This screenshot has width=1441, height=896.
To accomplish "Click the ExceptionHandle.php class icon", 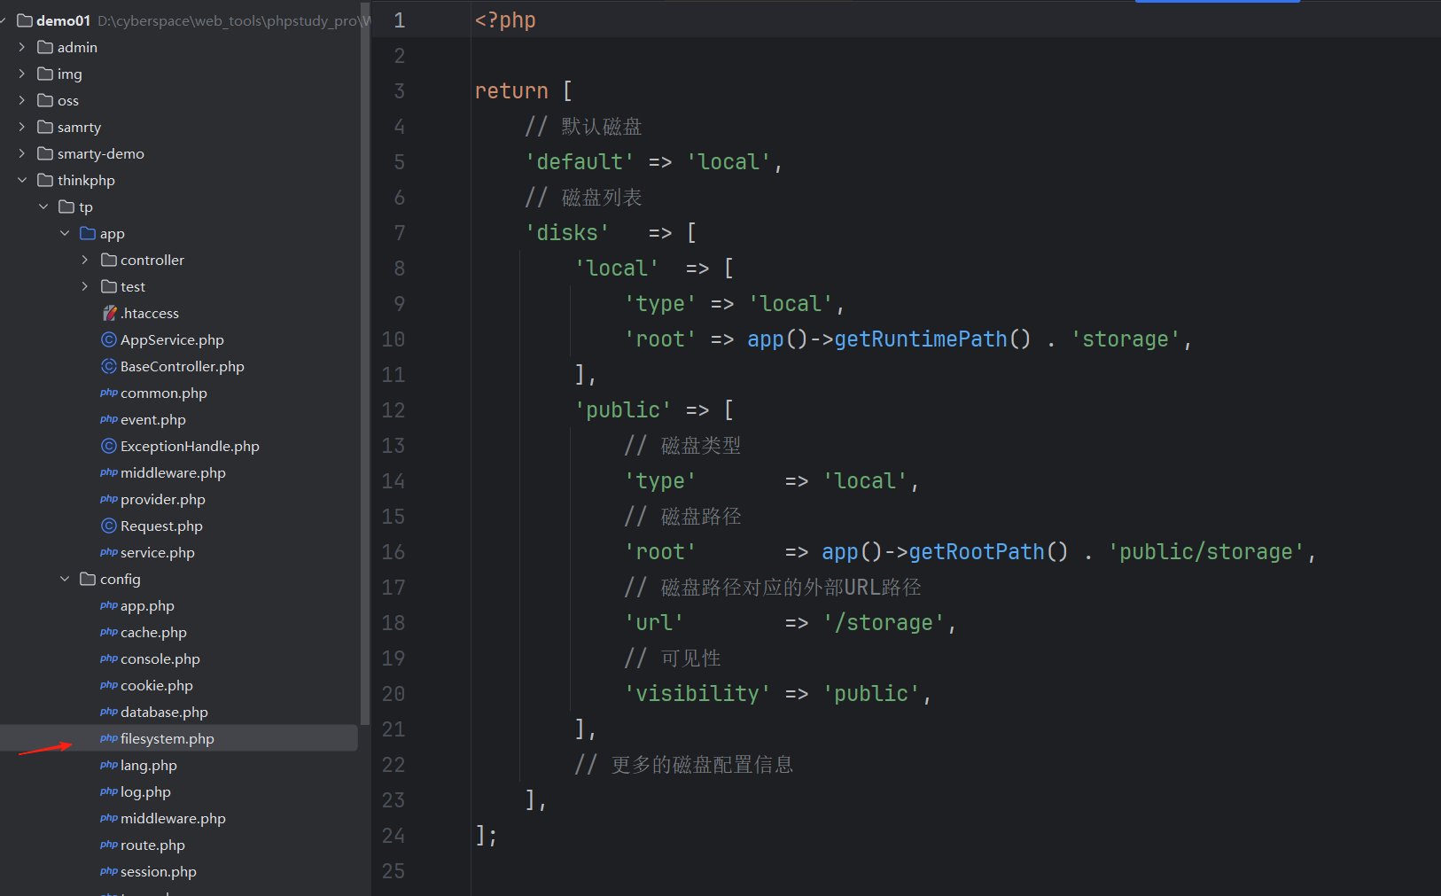I will pos(109,446).
